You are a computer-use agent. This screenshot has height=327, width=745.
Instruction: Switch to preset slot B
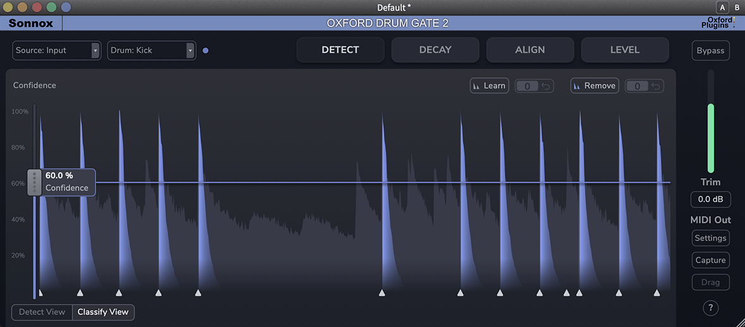pos(737,8)
